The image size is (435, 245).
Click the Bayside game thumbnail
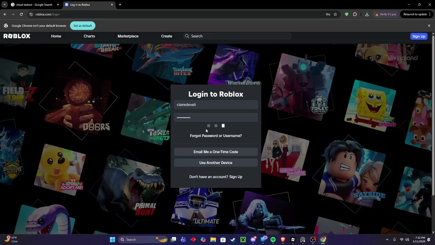pyautogui.click(x=352, y=174)
